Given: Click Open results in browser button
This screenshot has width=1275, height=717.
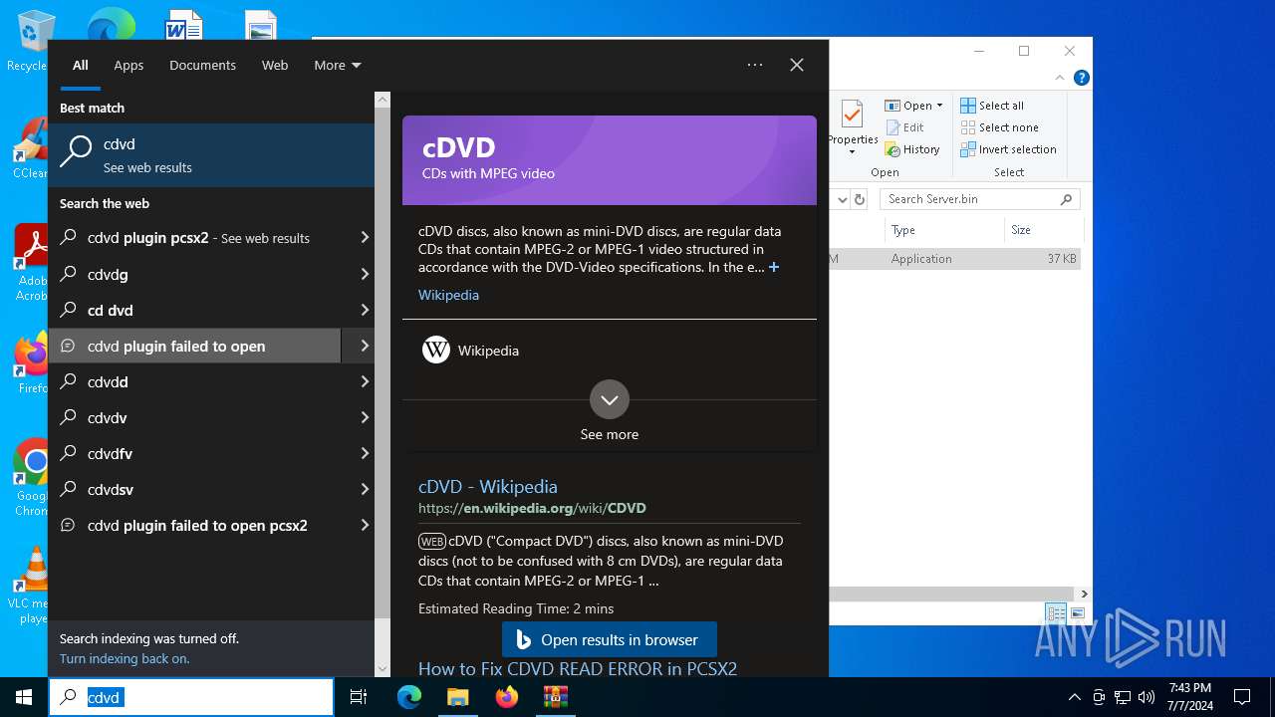Looking at the screenshot, I should coord(609,639).
